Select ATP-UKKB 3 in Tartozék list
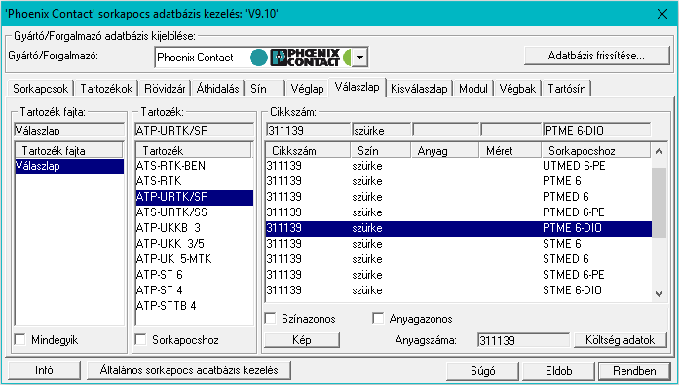The image size is (679, 385). tap(195, 228)
